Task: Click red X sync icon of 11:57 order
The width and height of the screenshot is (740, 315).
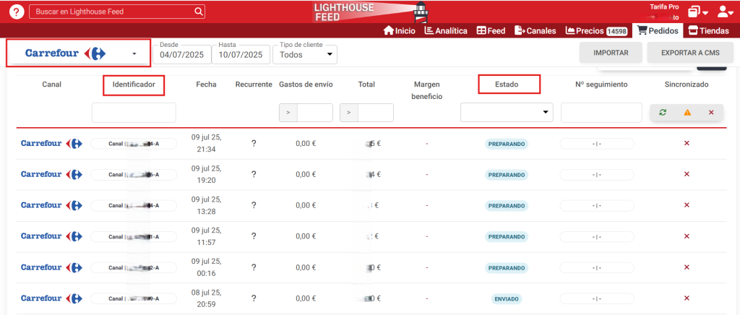Action: (687, 236)
